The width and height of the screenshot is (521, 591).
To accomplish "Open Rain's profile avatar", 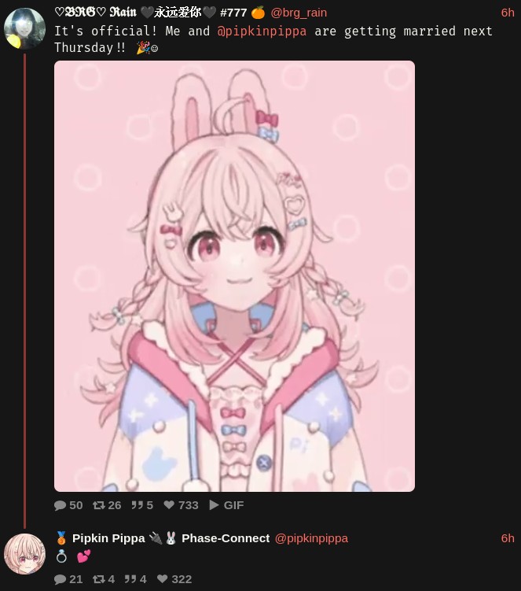I will pyautogui.click(x=24, y=28).
